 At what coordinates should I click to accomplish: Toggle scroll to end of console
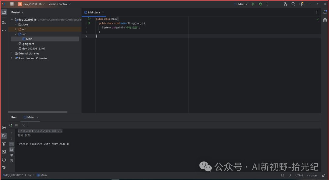[12, 149]
